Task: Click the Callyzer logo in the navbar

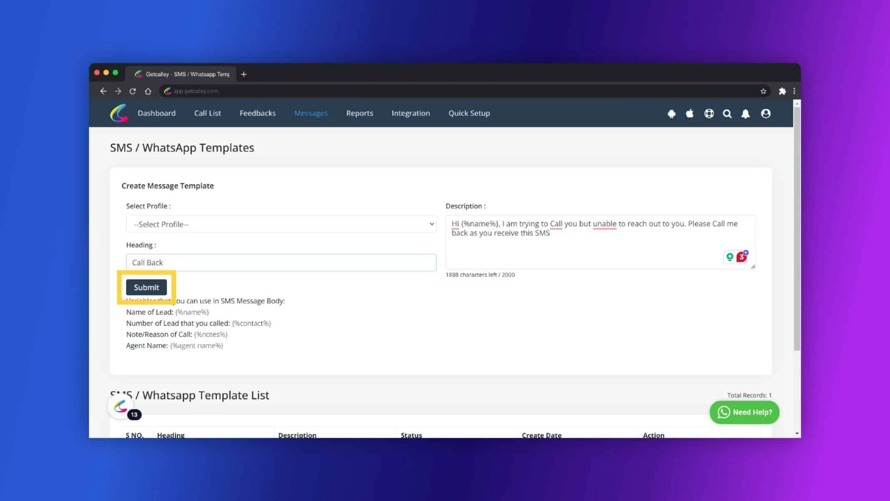Action: click(119, 113)
